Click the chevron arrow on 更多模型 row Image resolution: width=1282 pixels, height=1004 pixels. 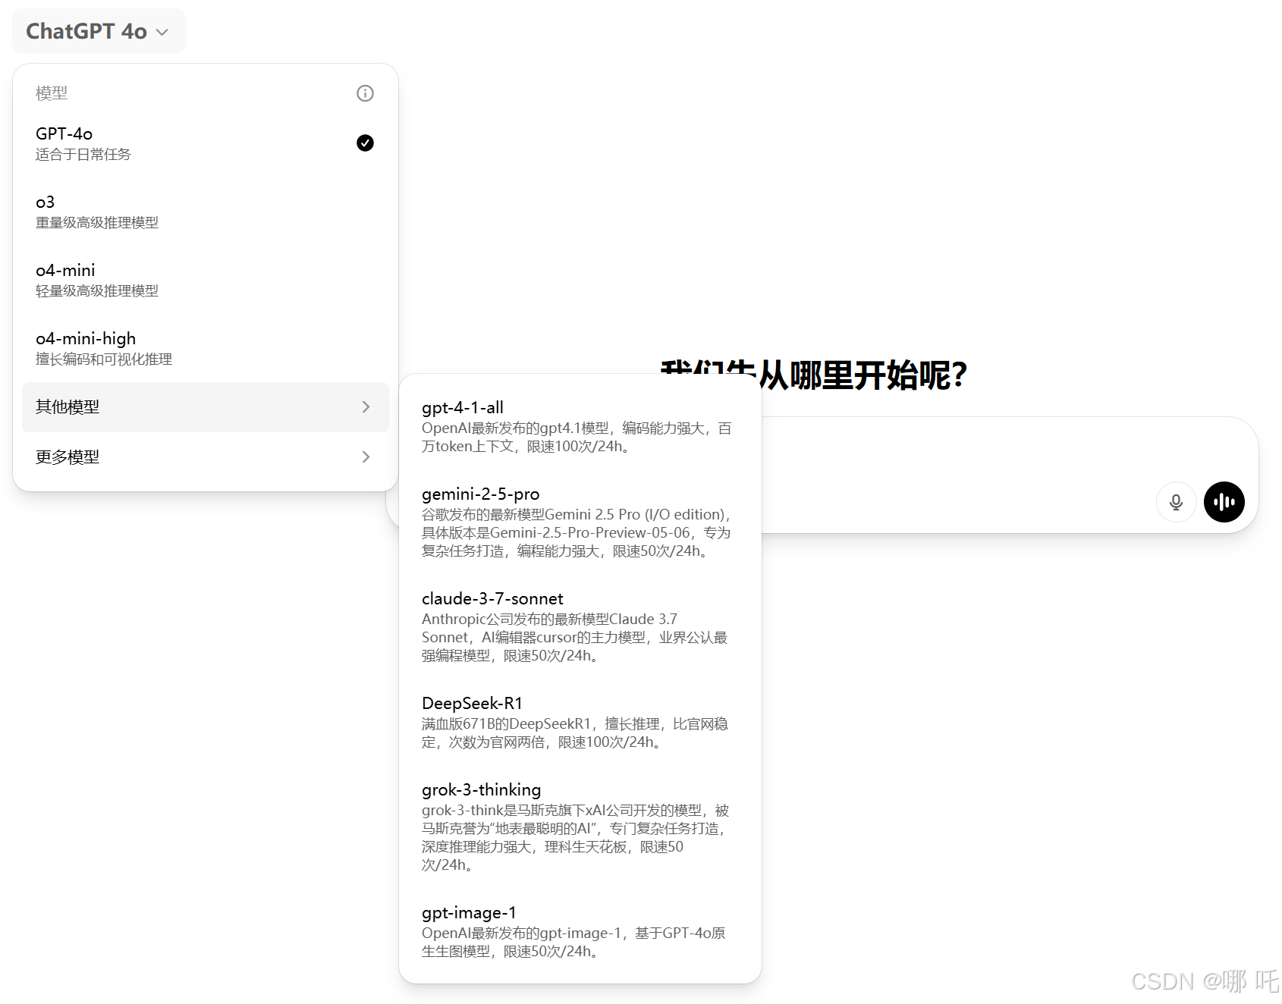point(366,457)
